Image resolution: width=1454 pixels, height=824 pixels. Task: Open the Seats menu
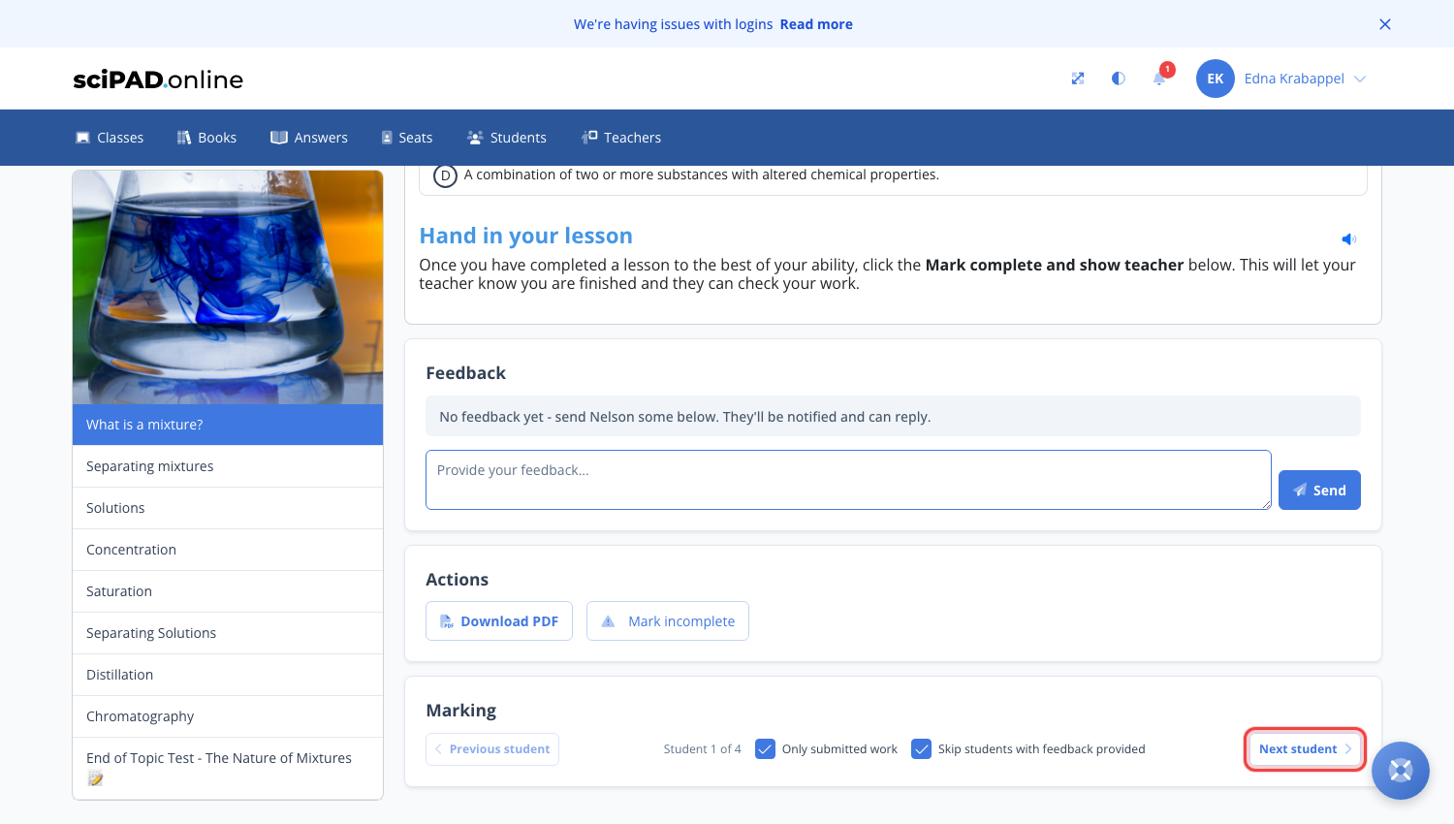[x=407, y=138]
